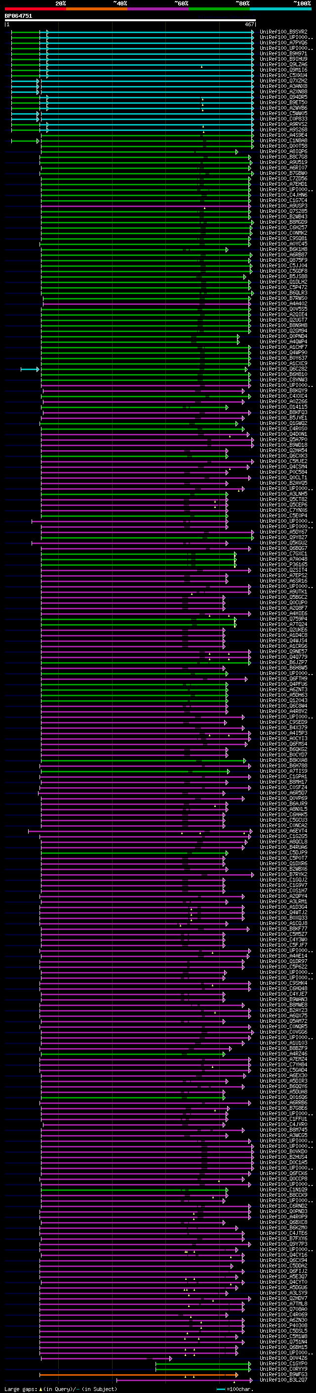
Task: Click the UniRef100_B8MGD9 label
Action: point(283,222)
